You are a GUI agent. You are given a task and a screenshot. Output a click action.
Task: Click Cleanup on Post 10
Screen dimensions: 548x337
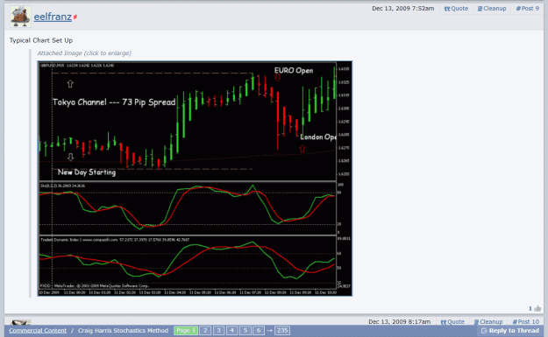(x=488, y=321)
